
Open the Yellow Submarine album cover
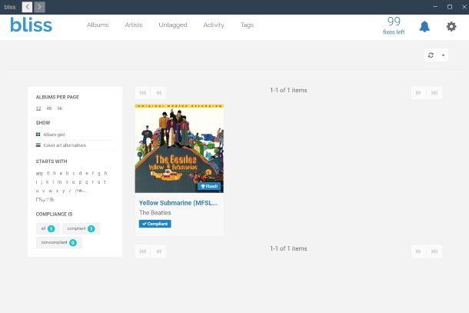coord(179,148)
